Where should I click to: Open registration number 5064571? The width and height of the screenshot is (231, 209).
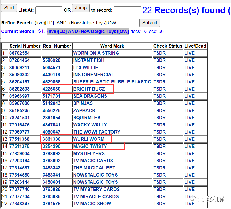(52, 67)
